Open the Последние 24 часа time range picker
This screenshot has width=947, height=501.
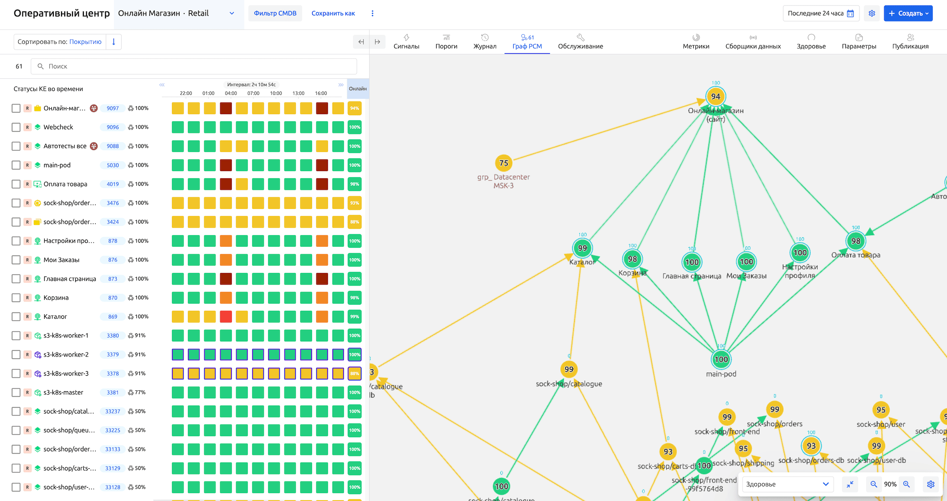click(820, 13)
